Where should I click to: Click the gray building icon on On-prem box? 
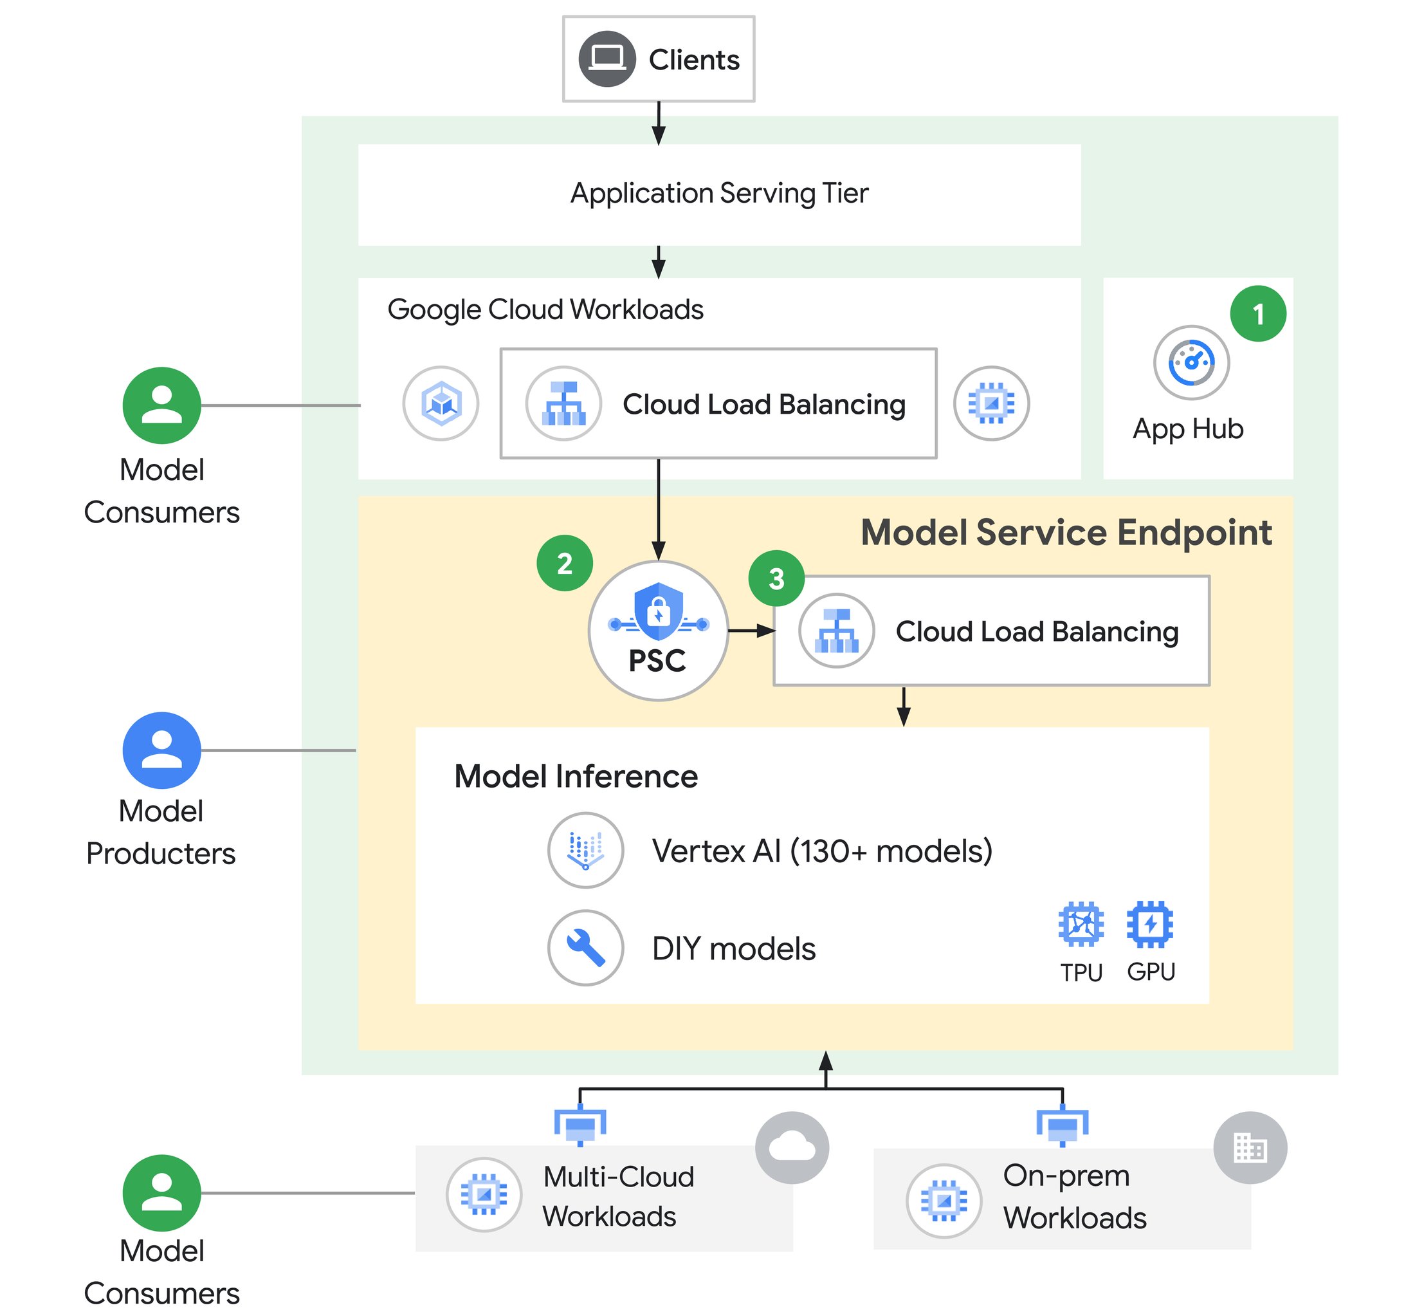pyautogui.click(x=1249, y=1147)
